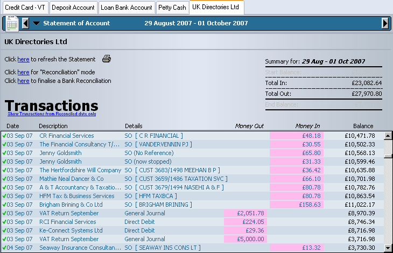Open the Loan Bank Account tab

(x=127, y=8)
